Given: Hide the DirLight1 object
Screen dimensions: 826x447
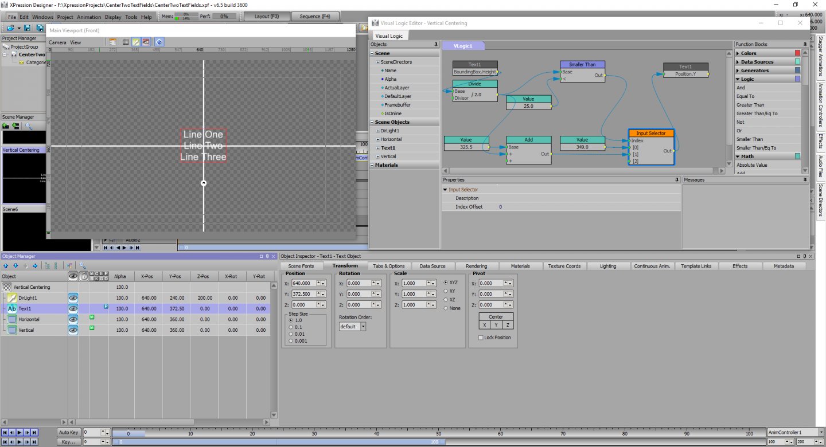Looking at the screenshot, I should pyautogui.click(x=73, y=298).
